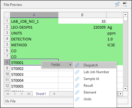This screenshot has height=108, width=132.
Task: Select cell UNITS in column A
Action: pos(34,33)
